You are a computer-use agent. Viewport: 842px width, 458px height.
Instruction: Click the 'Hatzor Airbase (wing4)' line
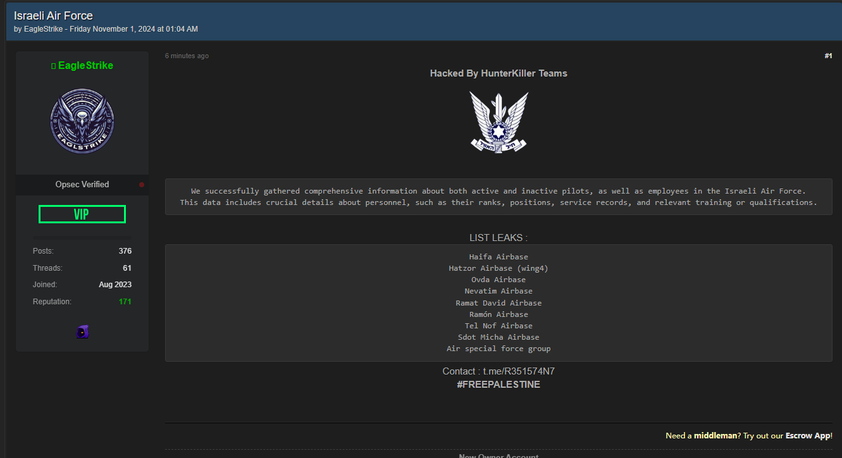498,268
